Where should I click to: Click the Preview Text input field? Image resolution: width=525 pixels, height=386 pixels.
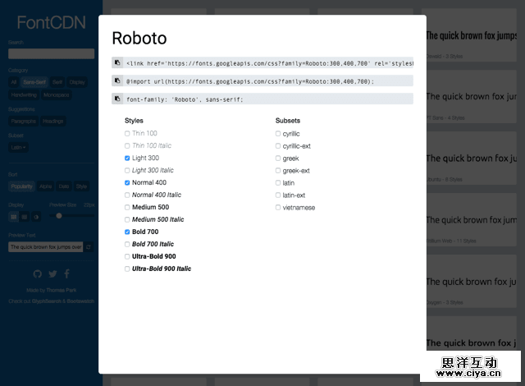(46, 247)
